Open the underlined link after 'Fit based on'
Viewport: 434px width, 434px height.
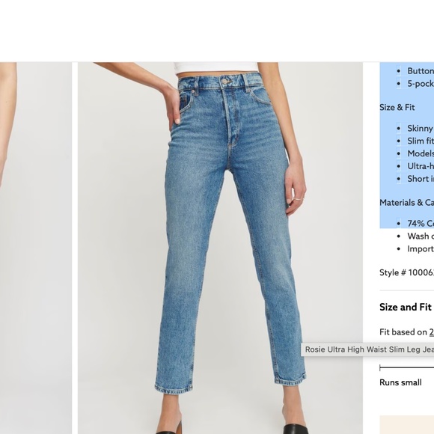point(432,332)
